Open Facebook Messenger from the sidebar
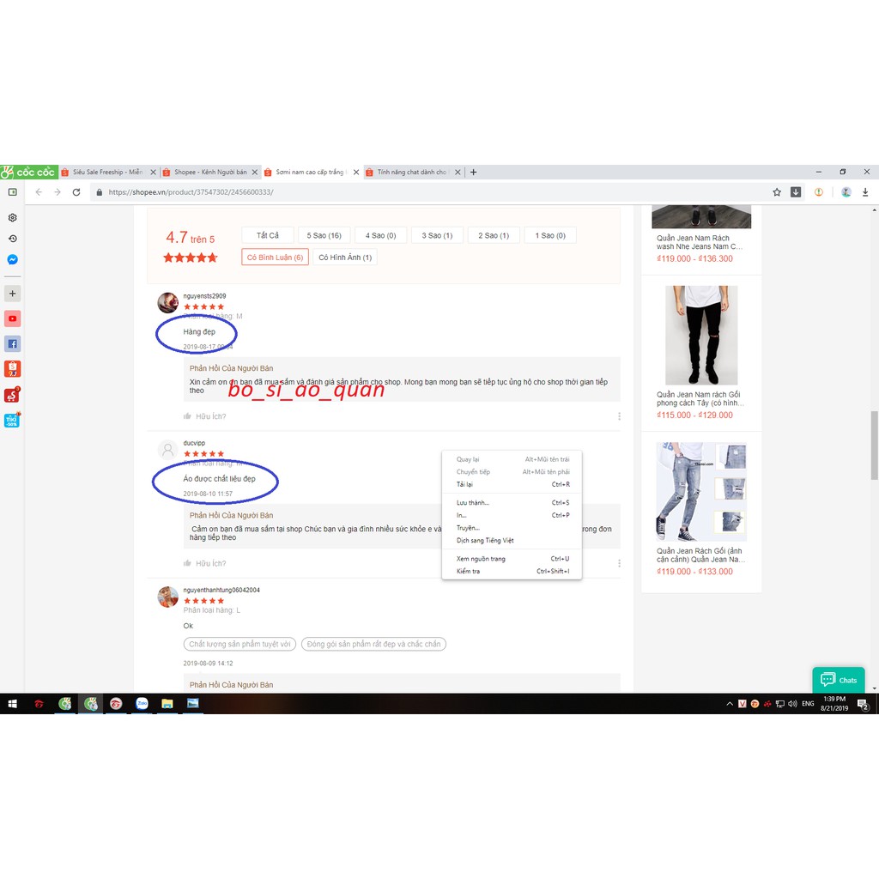The image size is (879, 879). 12,259
